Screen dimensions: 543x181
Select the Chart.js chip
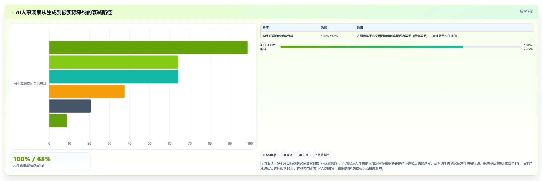pos(270,155)
